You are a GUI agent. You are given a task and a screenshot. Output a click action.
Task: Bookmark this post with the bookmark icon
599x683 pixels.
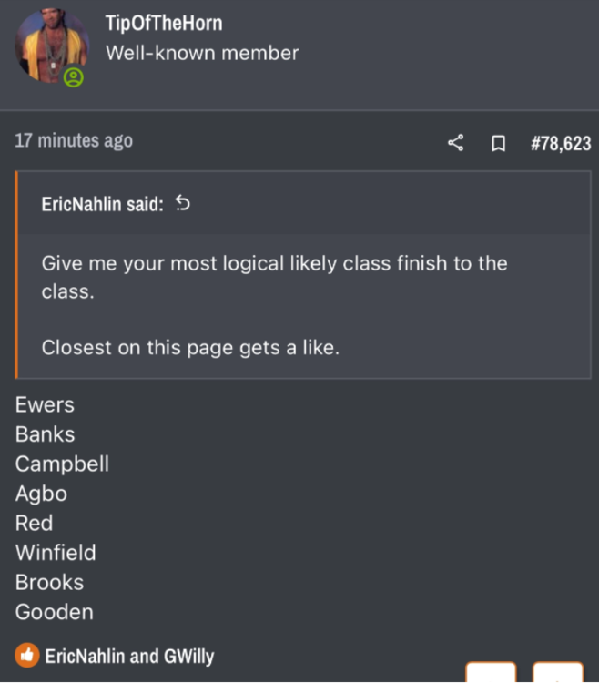click(x=498, y=143)
